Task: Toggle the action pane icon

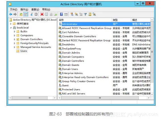Action: click(x=66, y=14)
